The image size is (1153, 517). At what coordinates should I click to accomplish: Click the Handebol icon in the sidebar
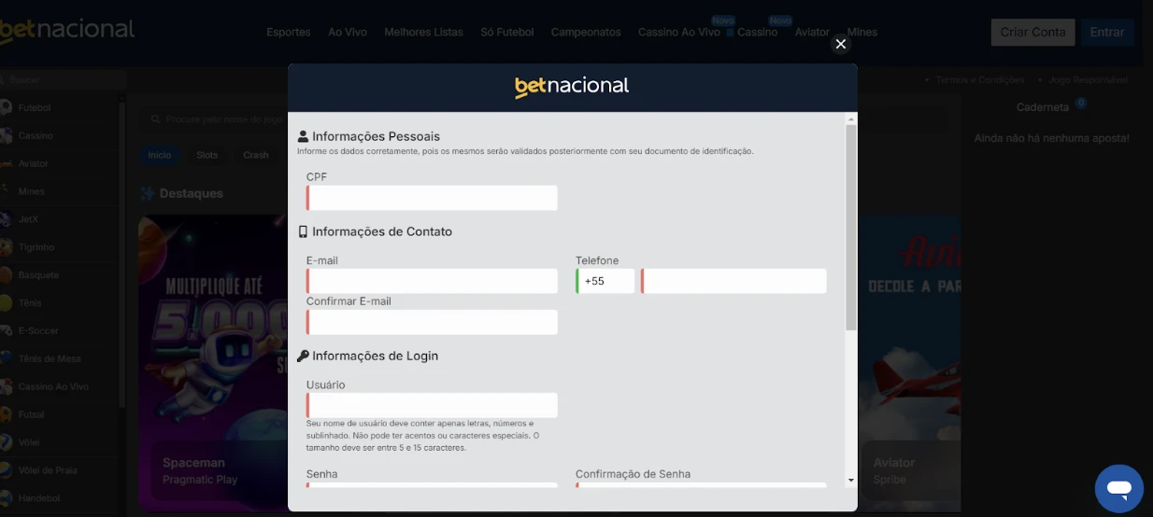pos(5,498)
